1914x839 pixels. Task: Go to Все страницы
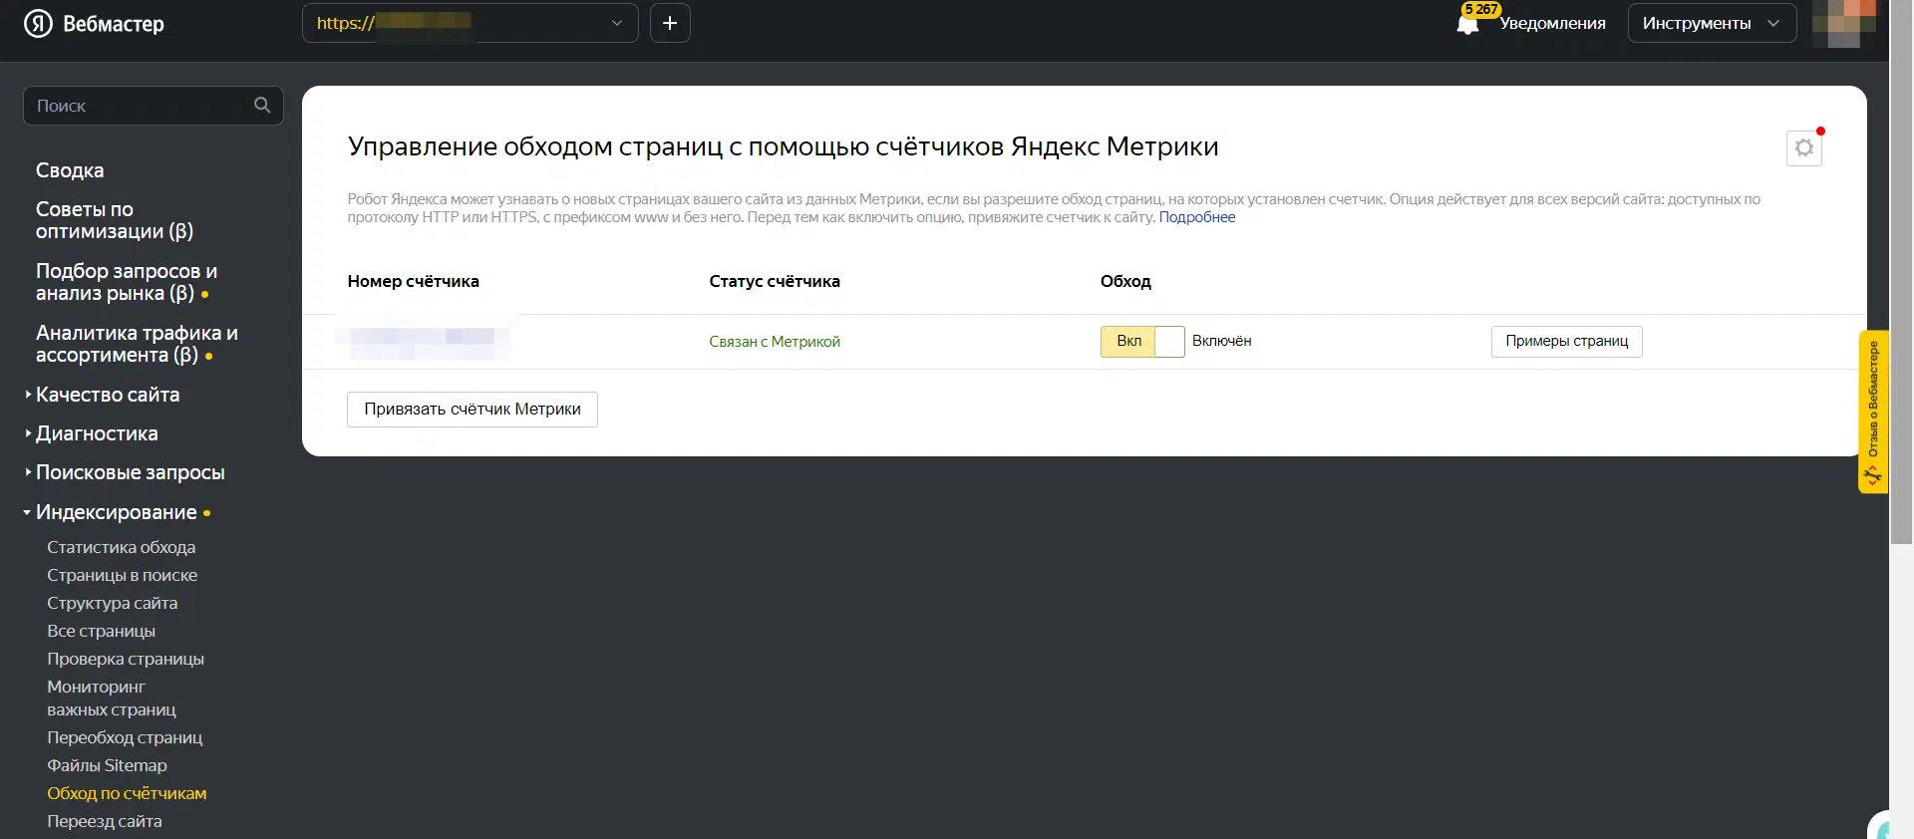102,631
